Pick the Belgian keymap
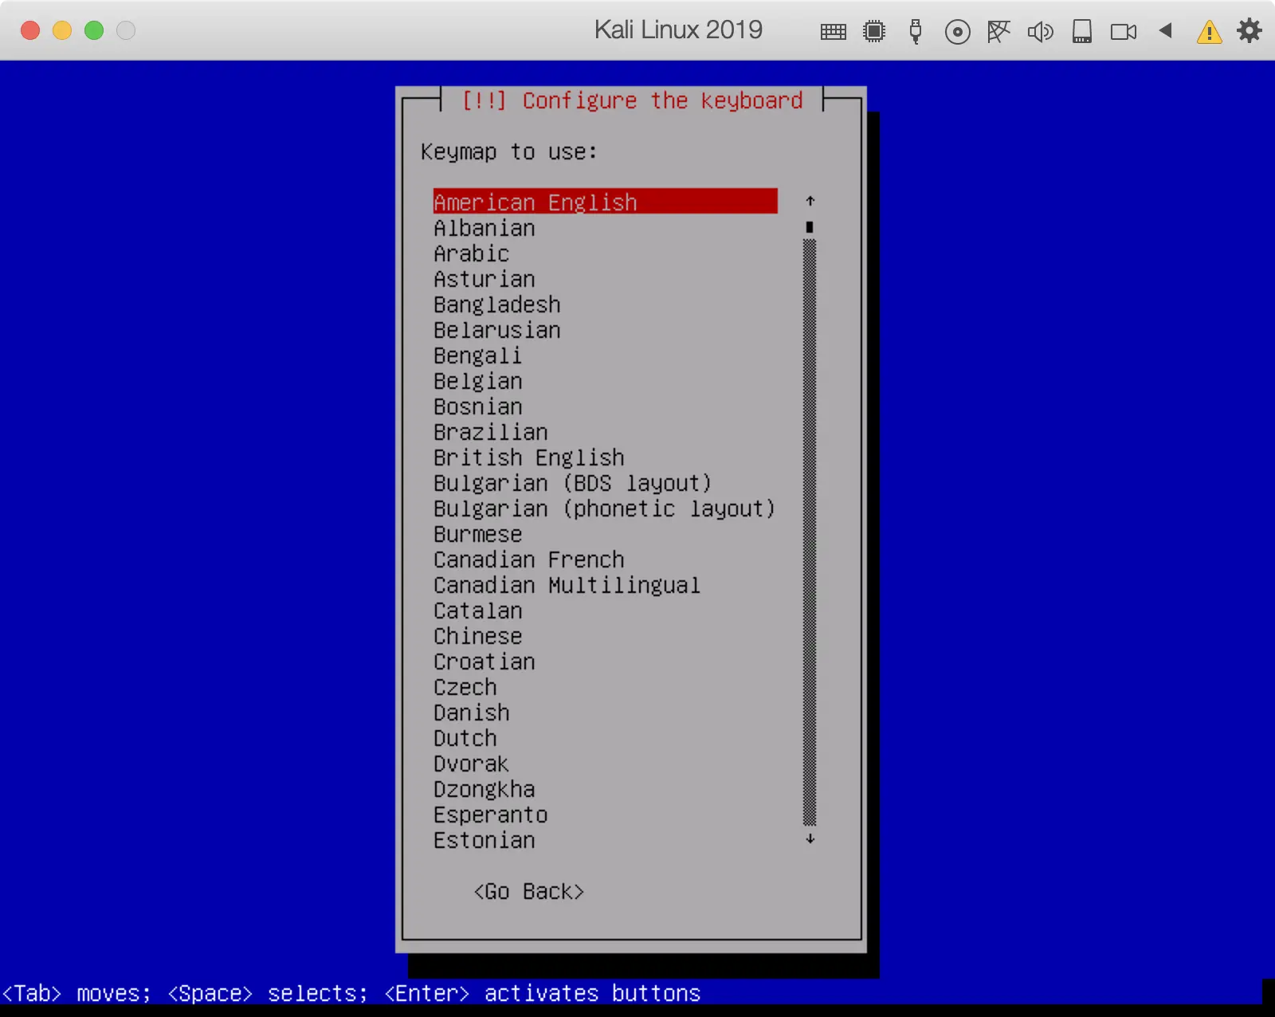This screenshot has height=1017, width=1275. point(605,381)
